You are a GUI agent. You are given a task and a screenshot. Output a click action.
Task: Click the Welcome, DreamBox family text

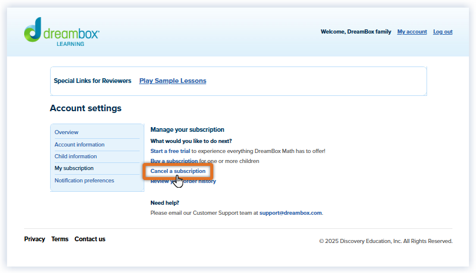pos(356,32)
